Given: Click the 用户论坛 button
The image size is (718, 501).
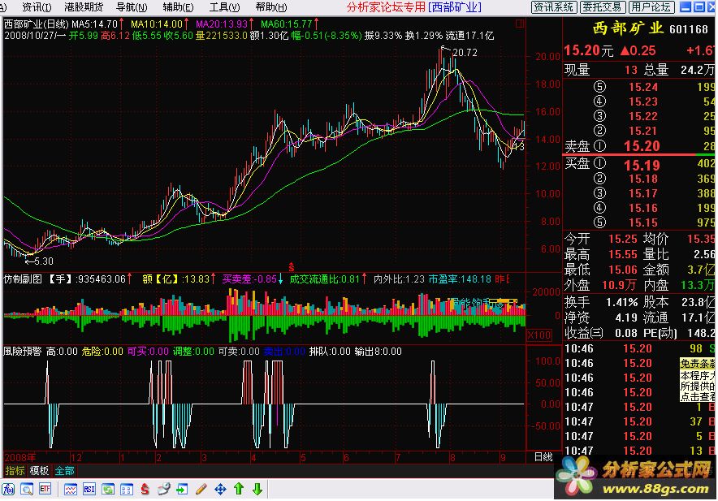Looking at the screenshot, I should tap(651, 7).
